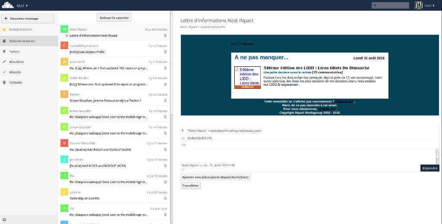
Task: Click the ownCloud logo icon
Action: point(8,5)
